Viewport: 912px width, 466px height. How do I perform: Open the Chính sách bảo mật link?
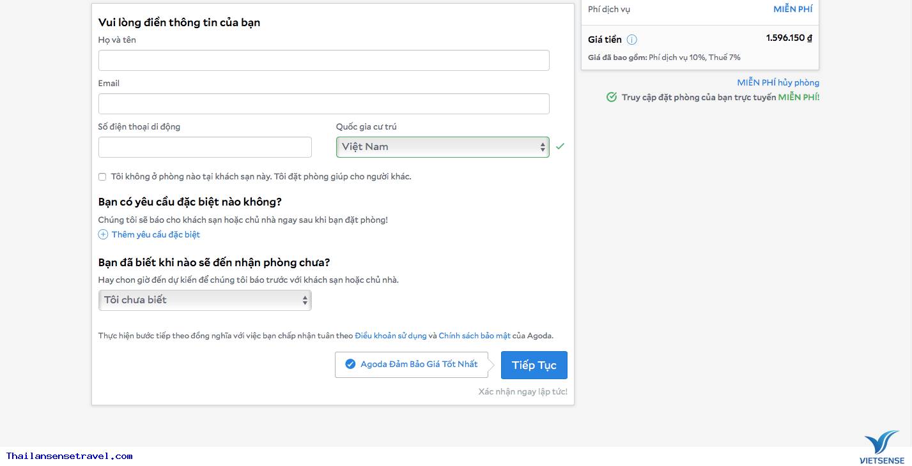tap(474, 336)
